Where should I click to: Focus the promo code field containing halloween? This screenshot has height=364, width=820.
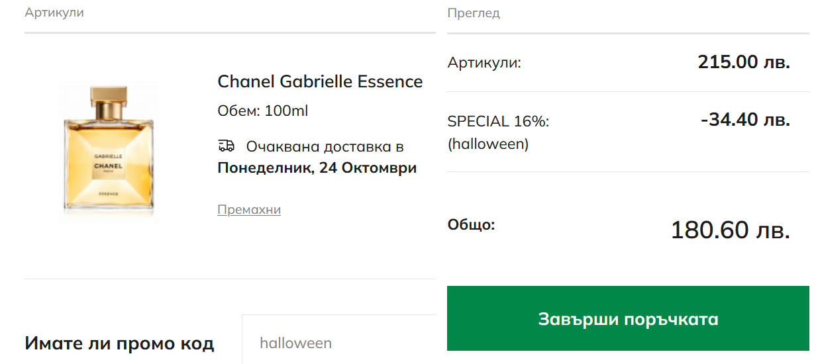tap(339, 343)
